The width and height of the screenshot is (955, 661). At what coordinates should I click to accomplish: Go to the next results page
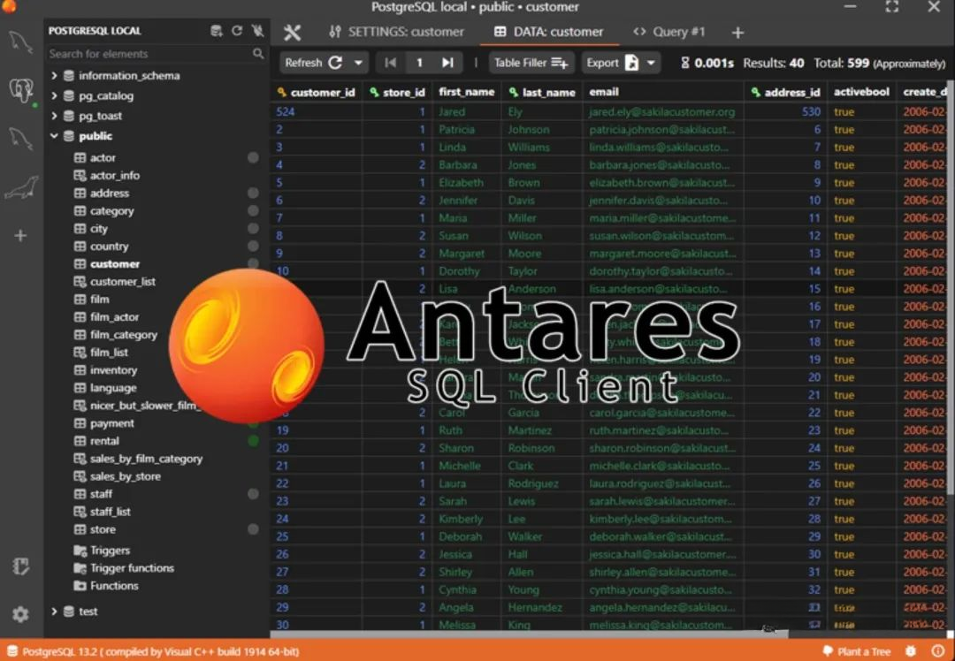447,63
